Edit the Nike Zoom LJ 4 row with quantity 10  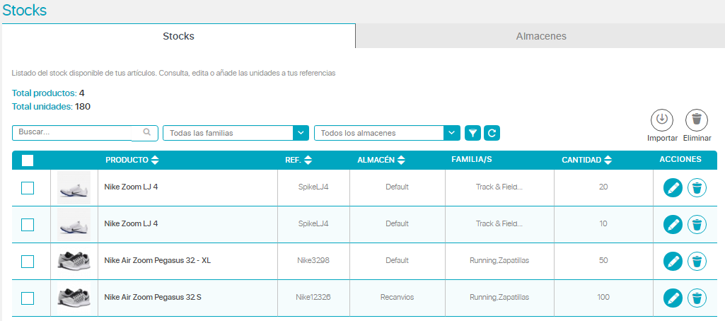(x=673, y=224)
